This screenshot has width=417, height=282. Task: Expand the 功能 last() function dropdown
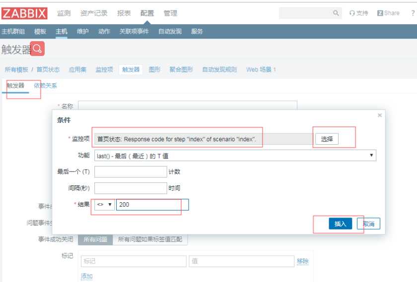pos(235,156)
